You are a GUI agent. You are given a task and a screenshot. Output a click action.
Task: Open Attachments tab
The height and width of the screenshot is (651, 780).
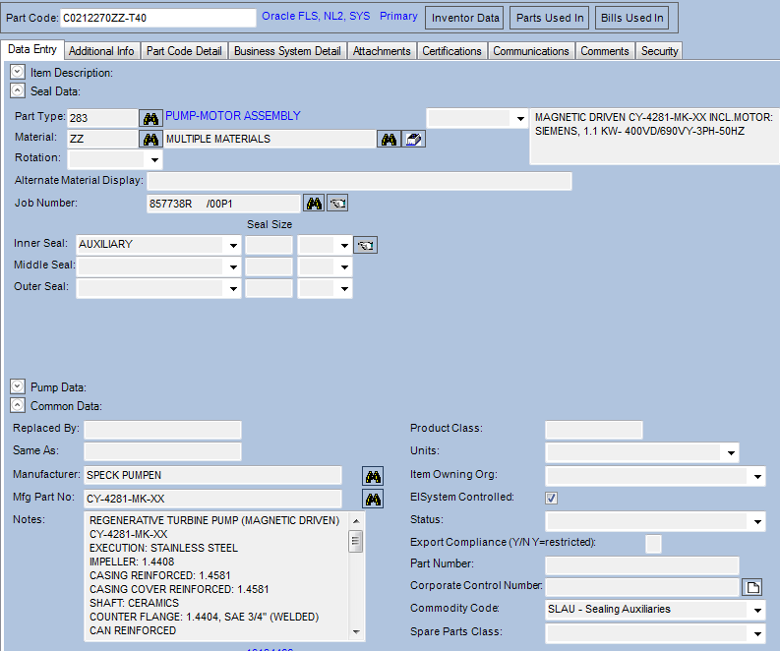(x=382, y=51)
